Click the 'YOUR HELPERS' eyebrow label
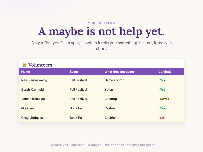Image resolution: width=203 pixels, height=152 pixels. coord(101,23)
